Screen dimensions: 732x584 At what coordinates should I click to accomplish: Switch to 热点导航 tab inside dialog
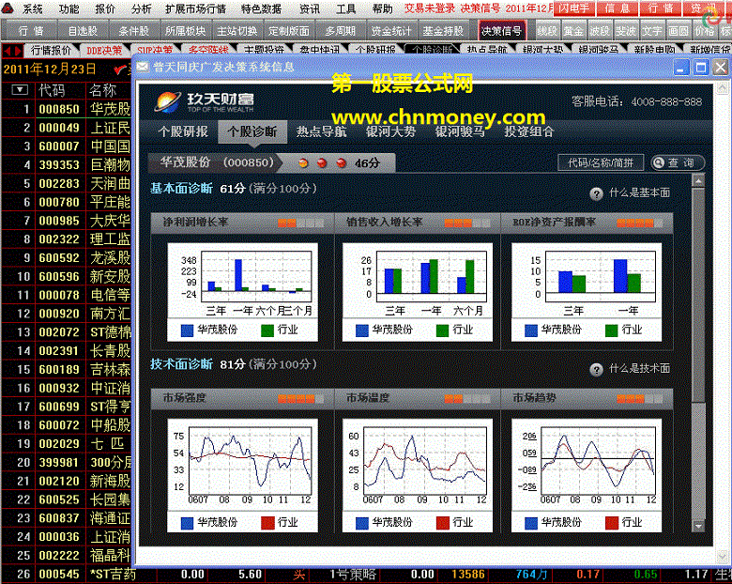pyautogui.click(x=321, y=131)
